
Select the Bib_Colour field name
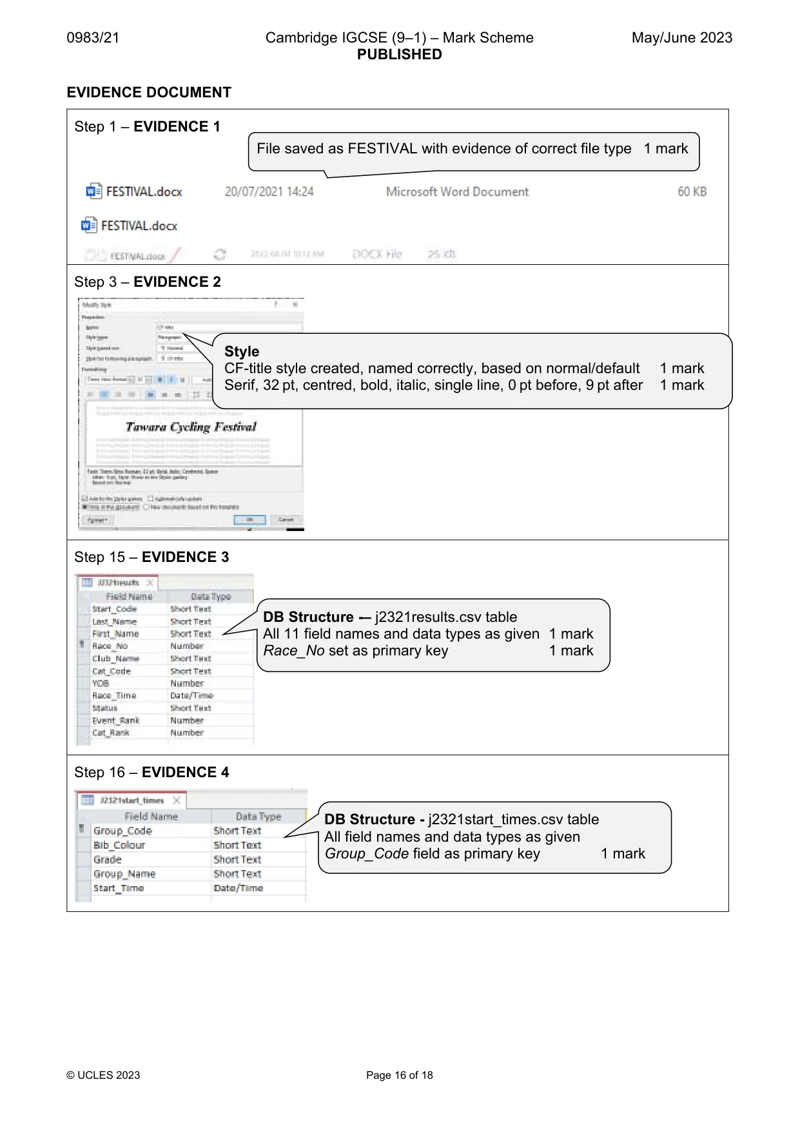pos(119,845)
